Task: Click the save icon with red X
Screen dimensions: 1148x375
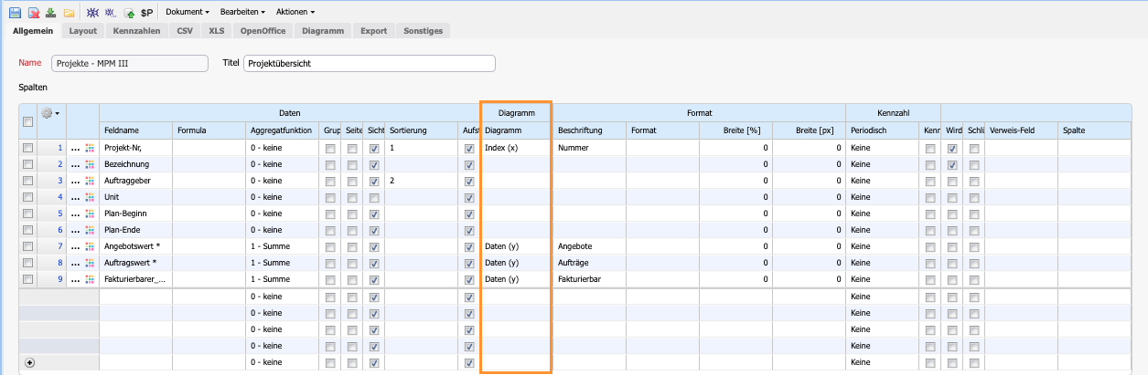Action: click(x=33, y=13)
